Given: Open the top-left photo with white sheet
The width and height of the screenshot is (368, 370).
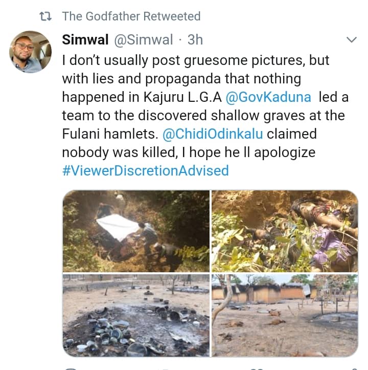Looking at the screenshot, I should pyautogui.click(x=135, y=231).
